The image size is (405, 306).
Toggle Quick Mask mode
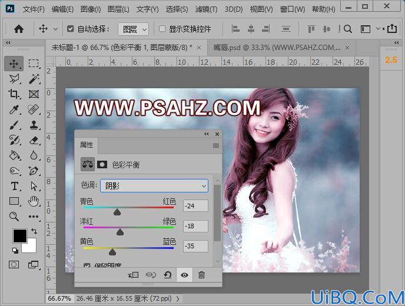tap(14, 264)
